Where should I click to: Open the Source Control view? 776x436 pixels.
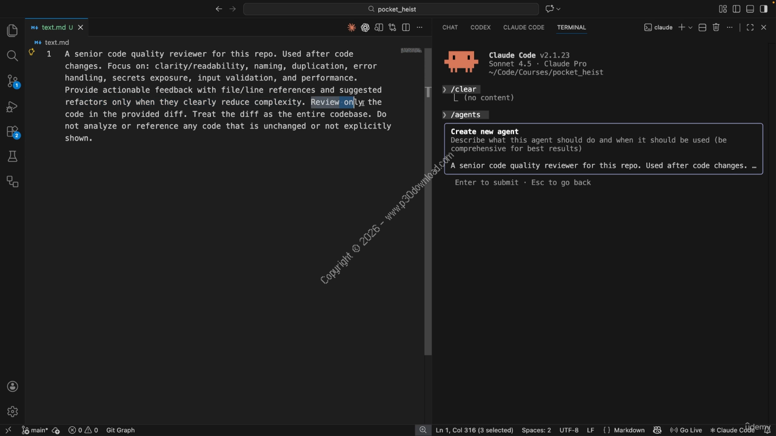coord(12,81)
